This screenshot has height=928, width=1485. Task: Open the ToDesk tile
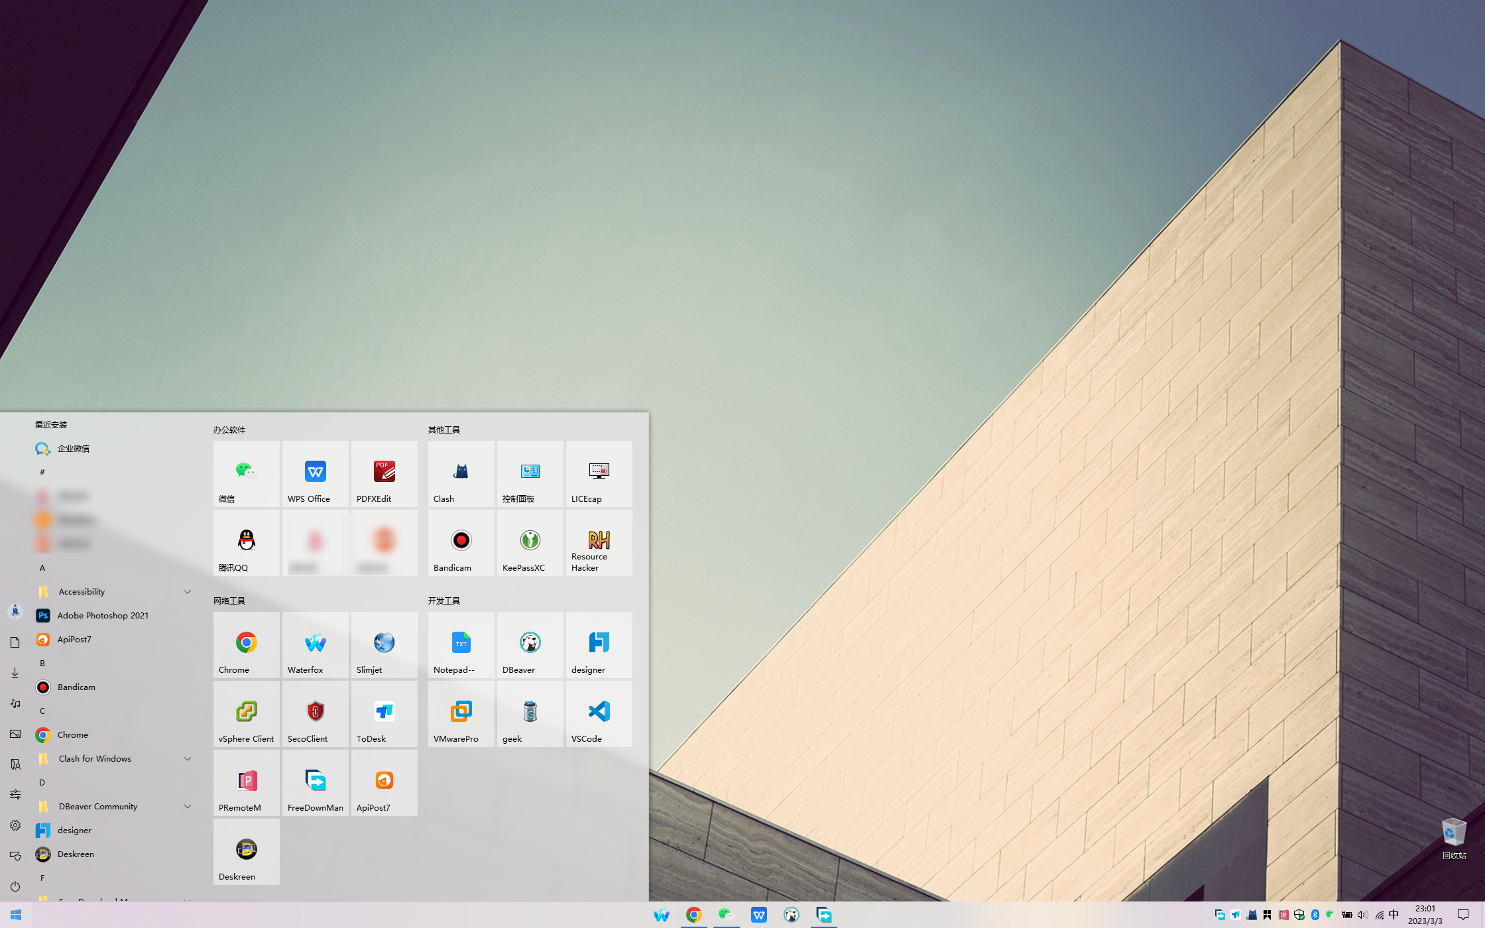(x=384, y=714)
